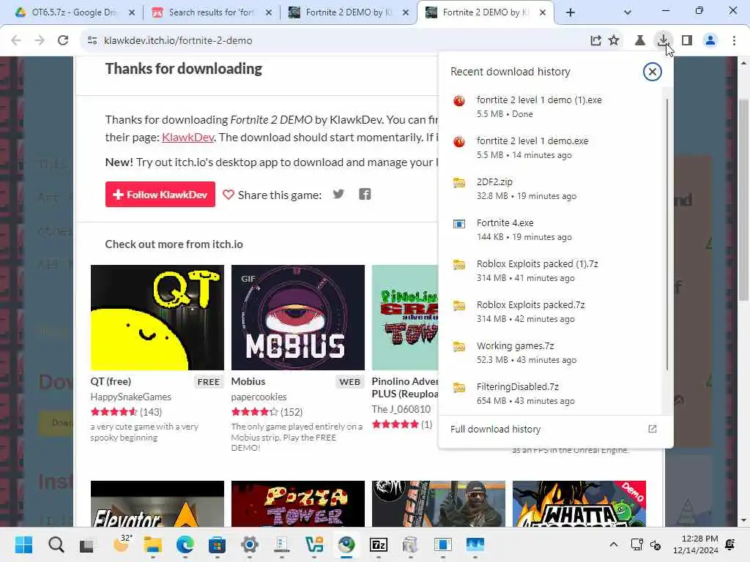
Task: Open 7-Zip from the taskbar
Action: [379, 544]
